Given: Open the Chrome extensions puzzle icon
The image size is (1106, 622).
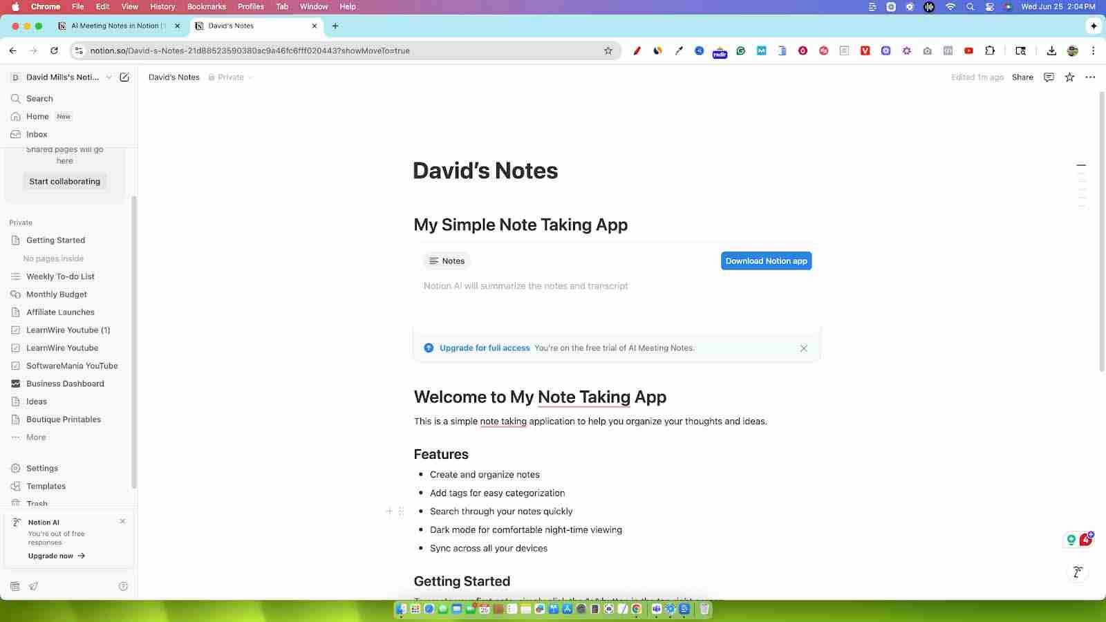Looking at the screenshot, I should pyautogui.click(x=990, y=50).
